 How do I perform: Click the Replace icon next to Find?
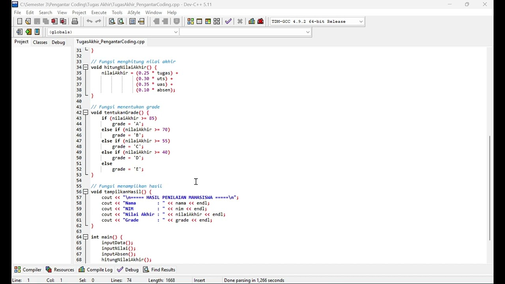click(x=121, y=21)
